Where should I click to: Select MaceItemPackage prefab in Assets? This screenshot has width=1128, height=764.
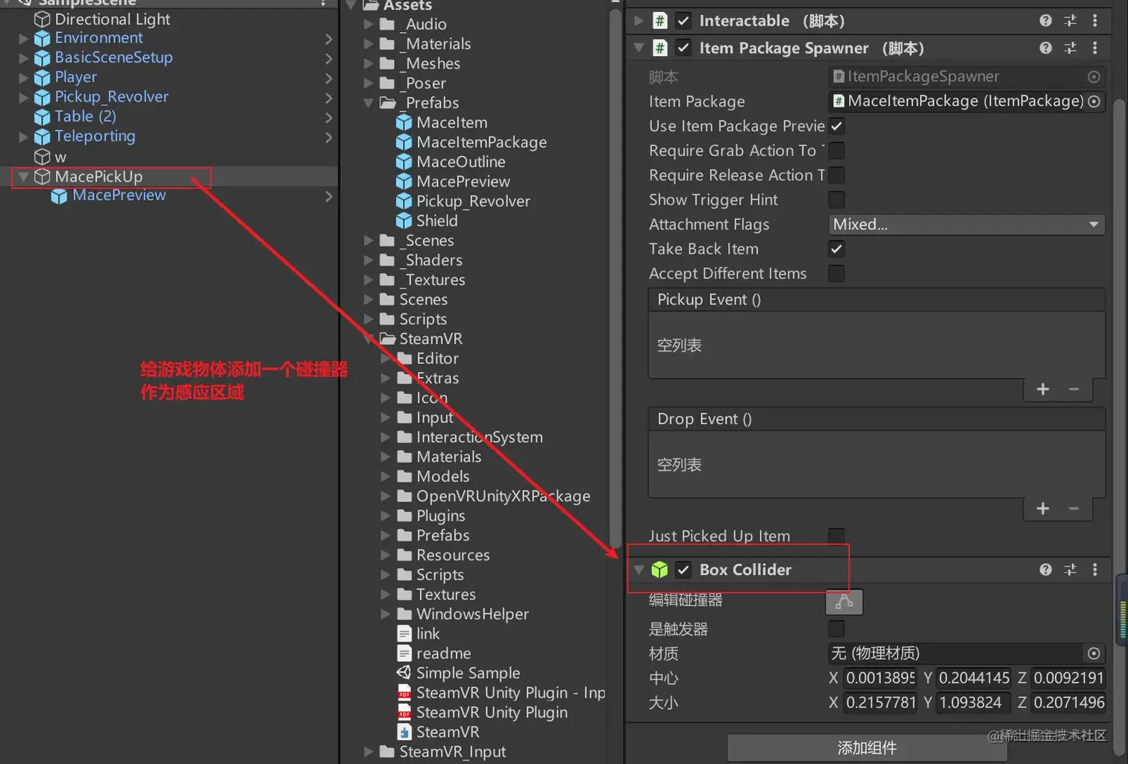click(x=482, y=143)
